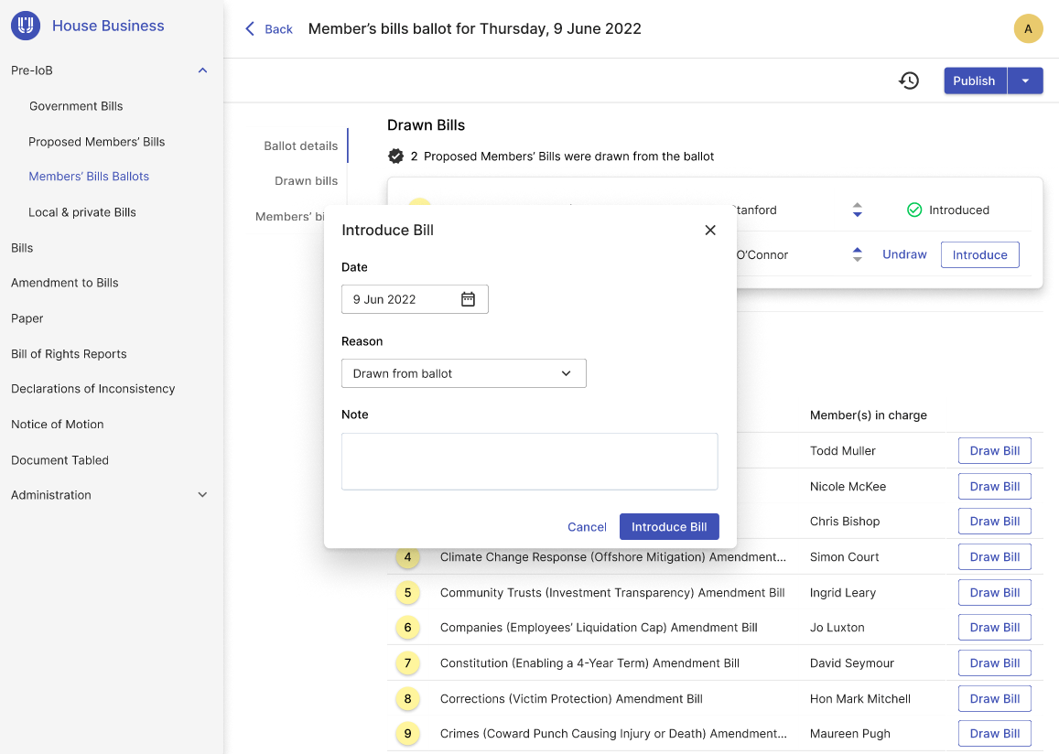Screen dimensions: 1059x754
Task: Draw Jo Luxton's bill
Action: coord(995,628)
